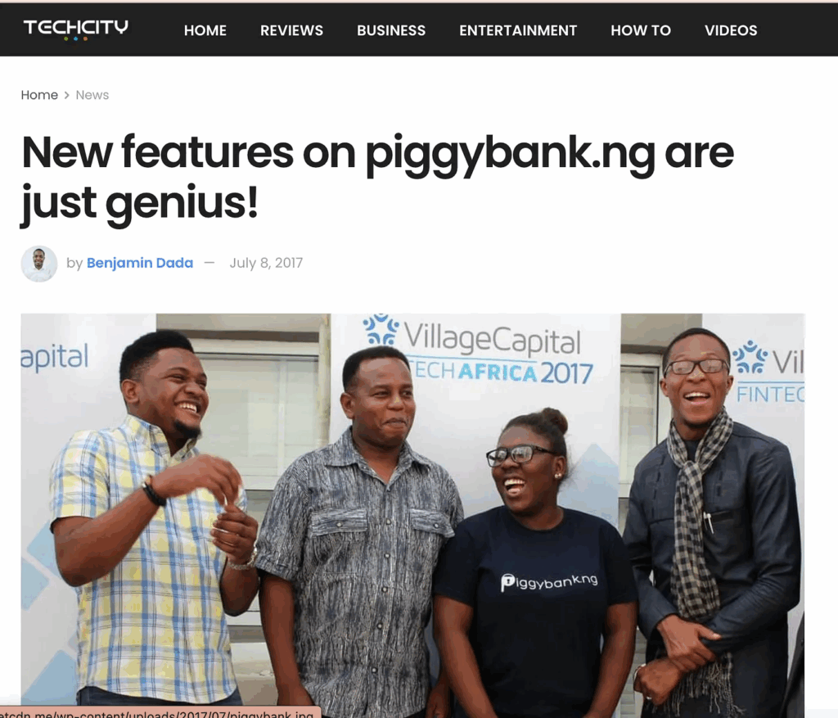838x718 pixels.
Task: Select the HOW TO menu item
Action: pyautogui.click(x=641, y=30)
